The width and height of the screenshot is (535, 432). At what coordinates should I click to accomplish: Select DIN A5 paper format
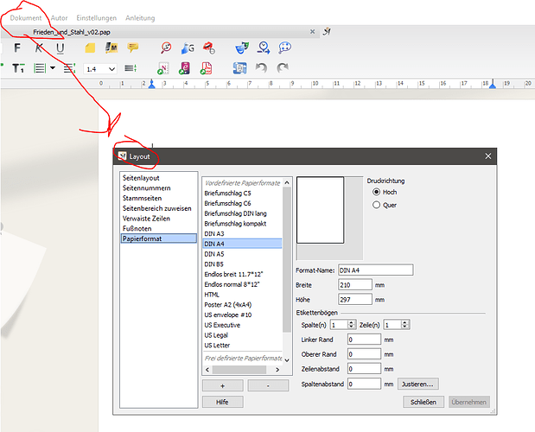click(243, 254)
